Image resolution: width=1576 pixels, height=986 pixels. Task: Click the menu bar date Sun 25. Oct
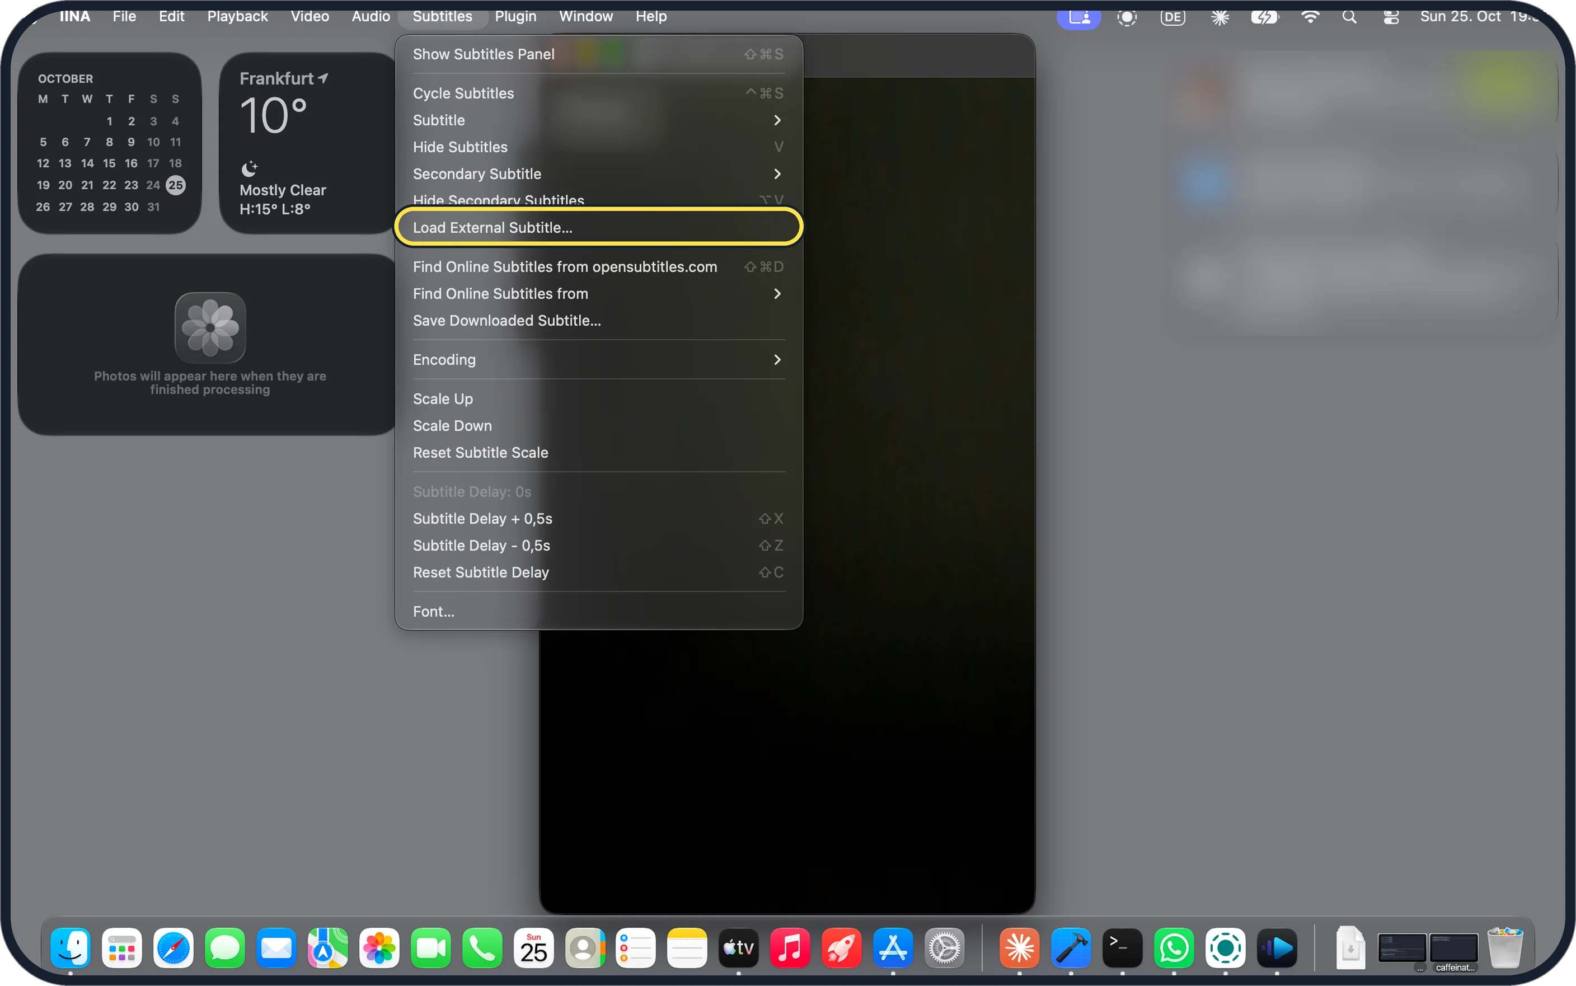pyautogui.click(x=1460, y=16)
